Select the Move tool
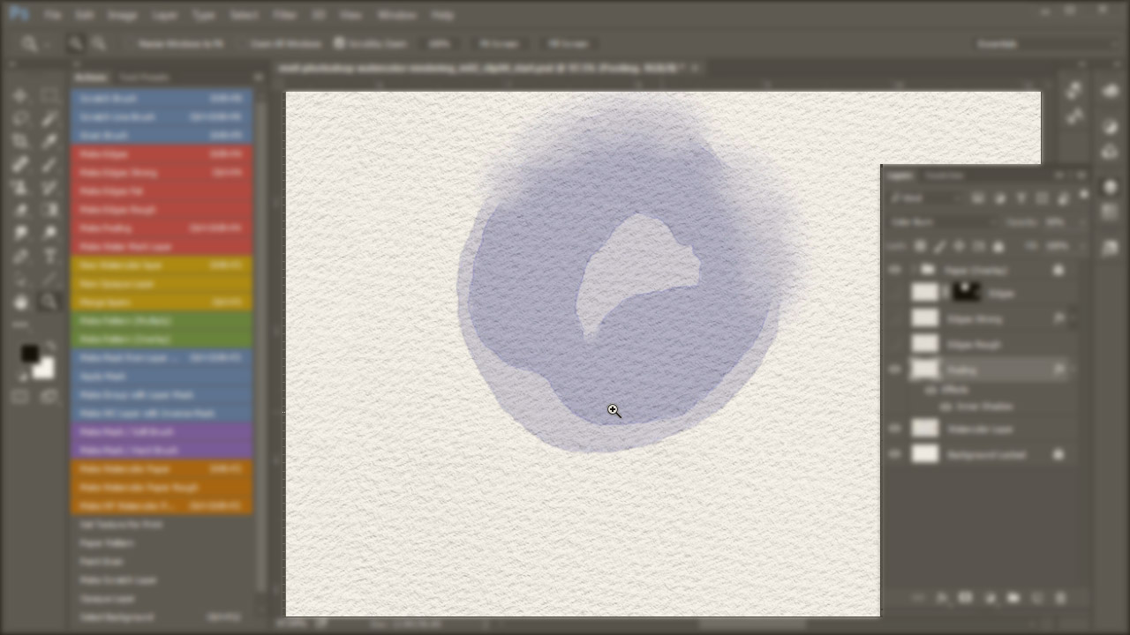Screen dimensions: 1130x635 pyautogui.click(x=22, y=95)
